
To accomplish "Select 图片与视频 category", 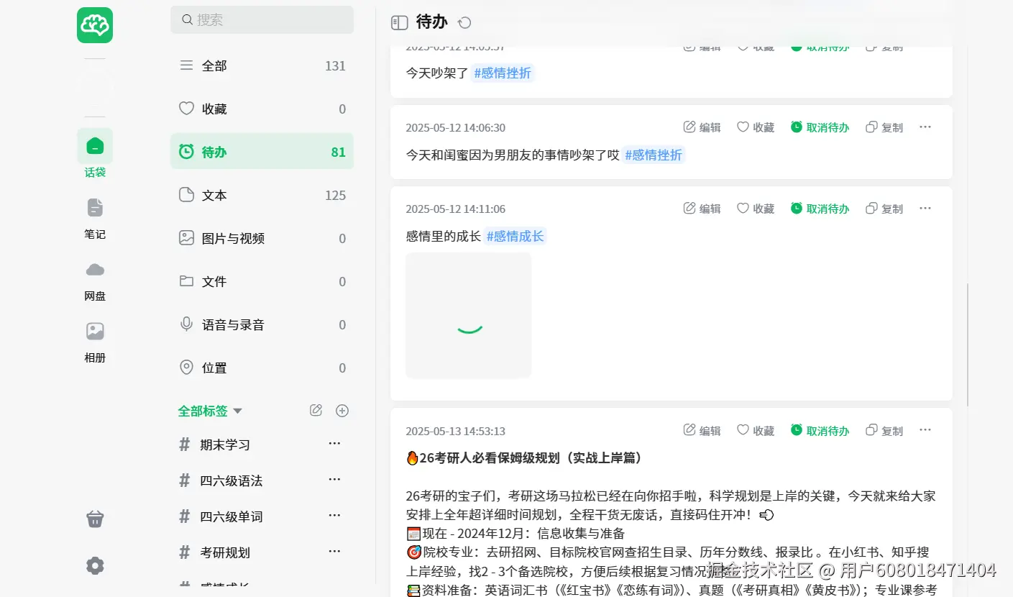I will click(262, 238).
